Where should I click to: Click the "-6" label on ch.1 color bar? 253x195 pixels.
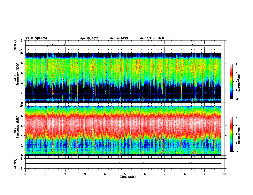[236, 64]
